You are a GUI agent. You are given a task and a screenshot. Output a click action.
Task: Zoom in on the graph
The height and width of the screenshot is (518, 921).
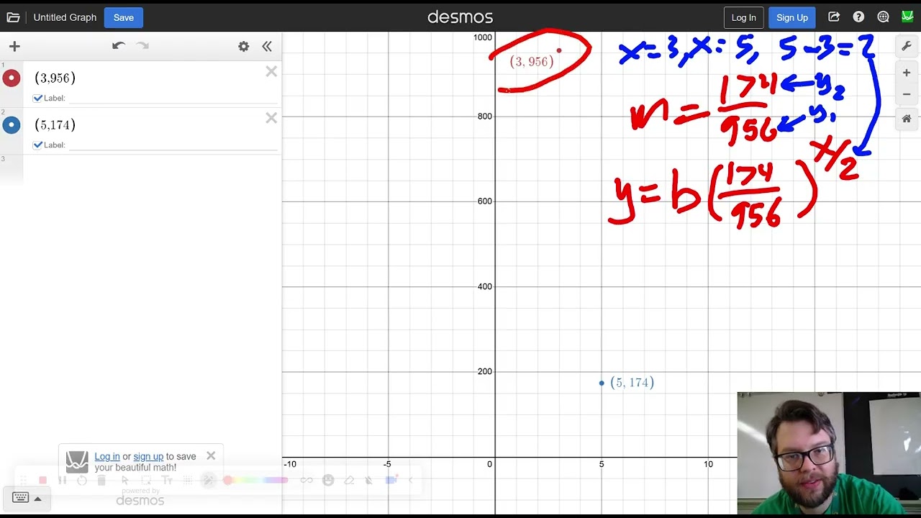[x=907, y=73]
